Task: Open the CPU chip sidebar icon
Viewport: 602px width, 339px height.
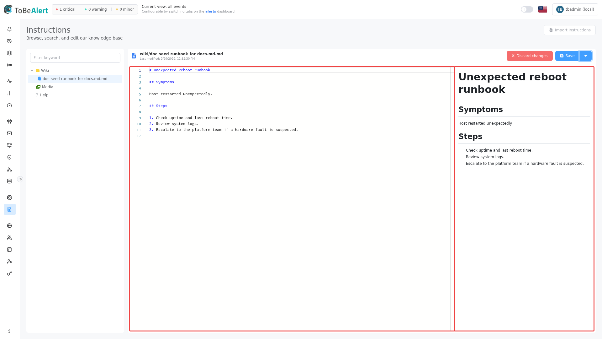Action: click(9, 197)
